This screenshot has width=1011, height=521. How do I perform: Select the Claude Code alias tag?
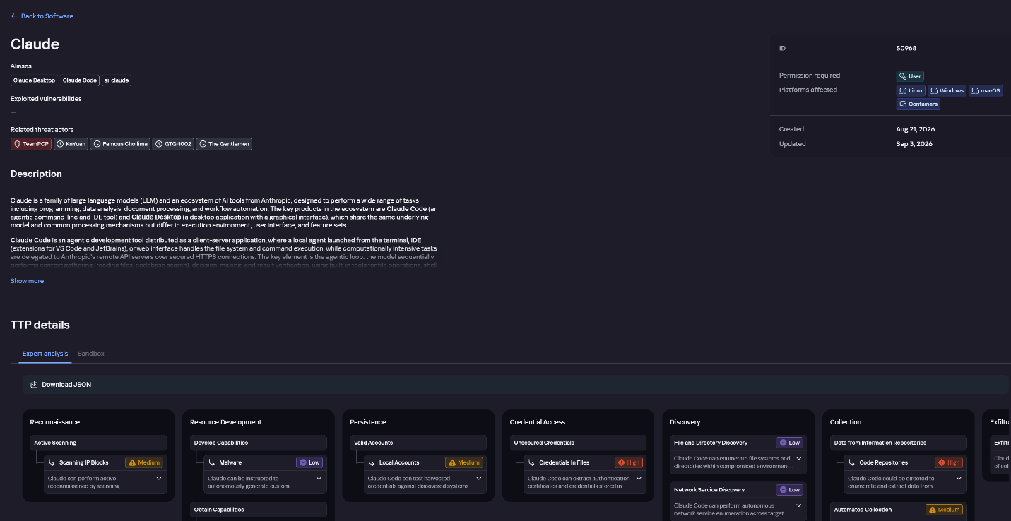pos(80,80)
